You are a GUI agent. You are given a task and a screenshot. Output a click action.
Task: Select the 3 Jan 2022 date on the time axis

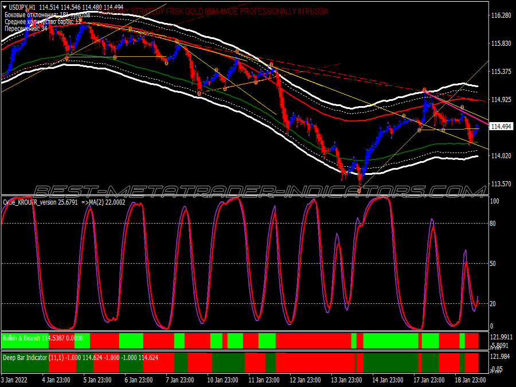[14, 380]
